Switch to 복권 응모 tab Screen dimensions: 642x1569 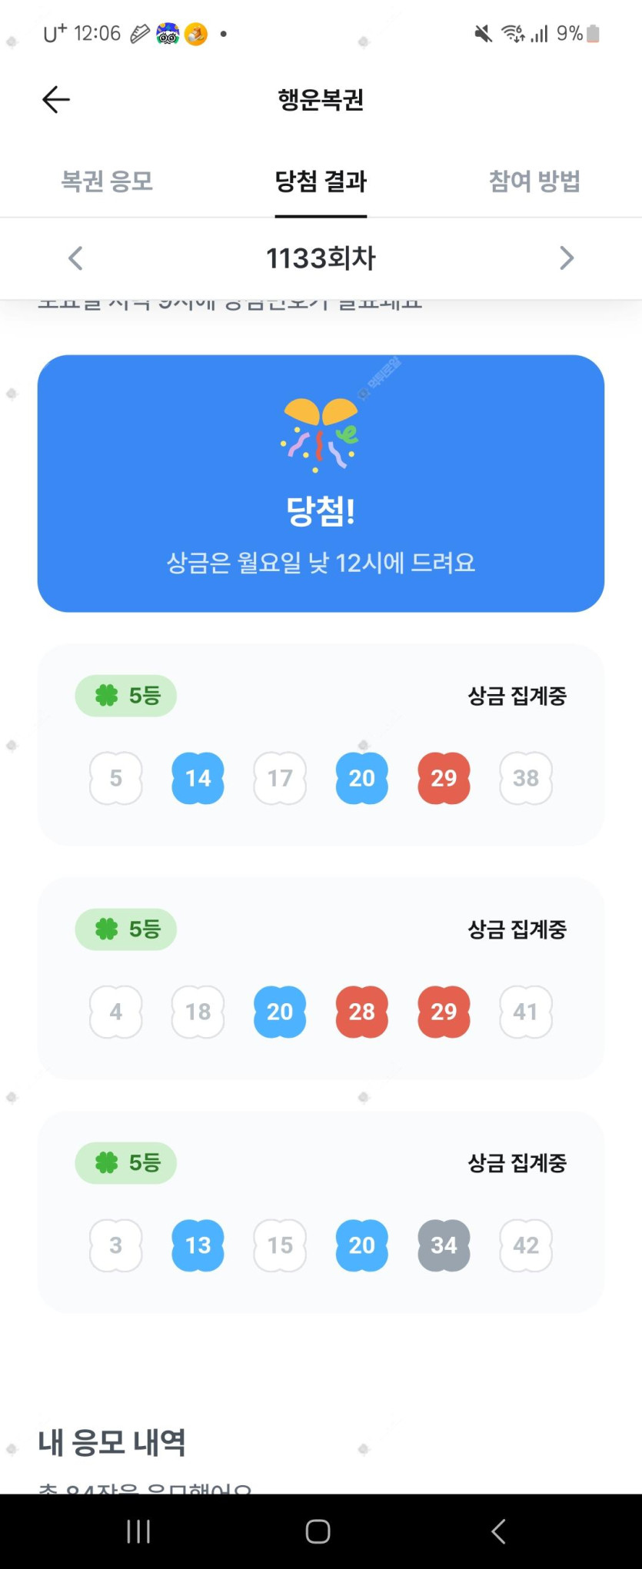(107, 181)
